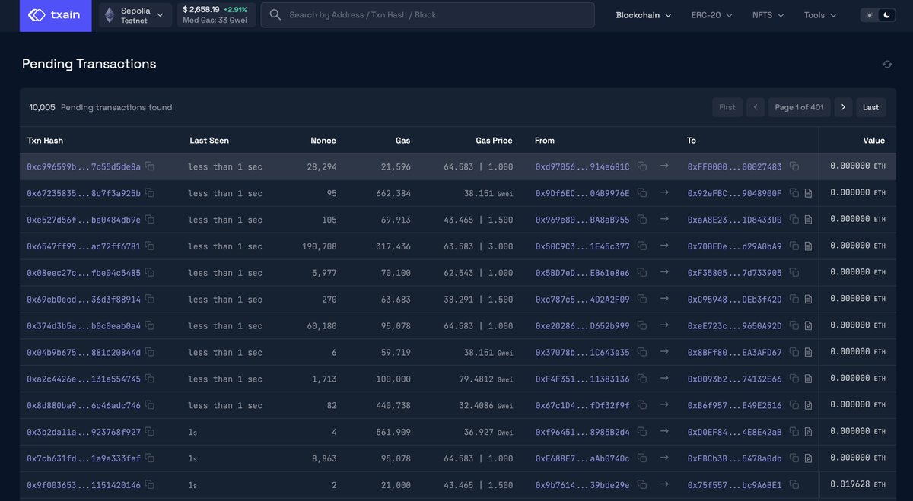This screenshot has height=501, width=913.
Task: Open to address 0x8BFF80...EA3AFD67
Action: [x=735, y=352]
